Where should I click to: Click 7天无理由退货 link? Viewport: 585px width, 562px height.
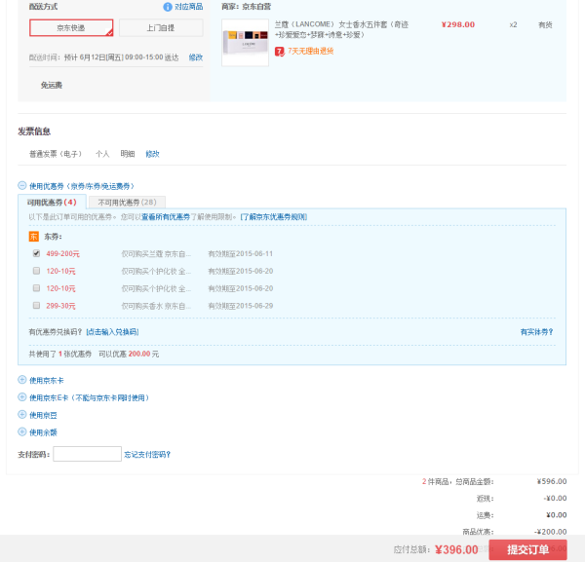pyautogui.click(x=310, y=51)
